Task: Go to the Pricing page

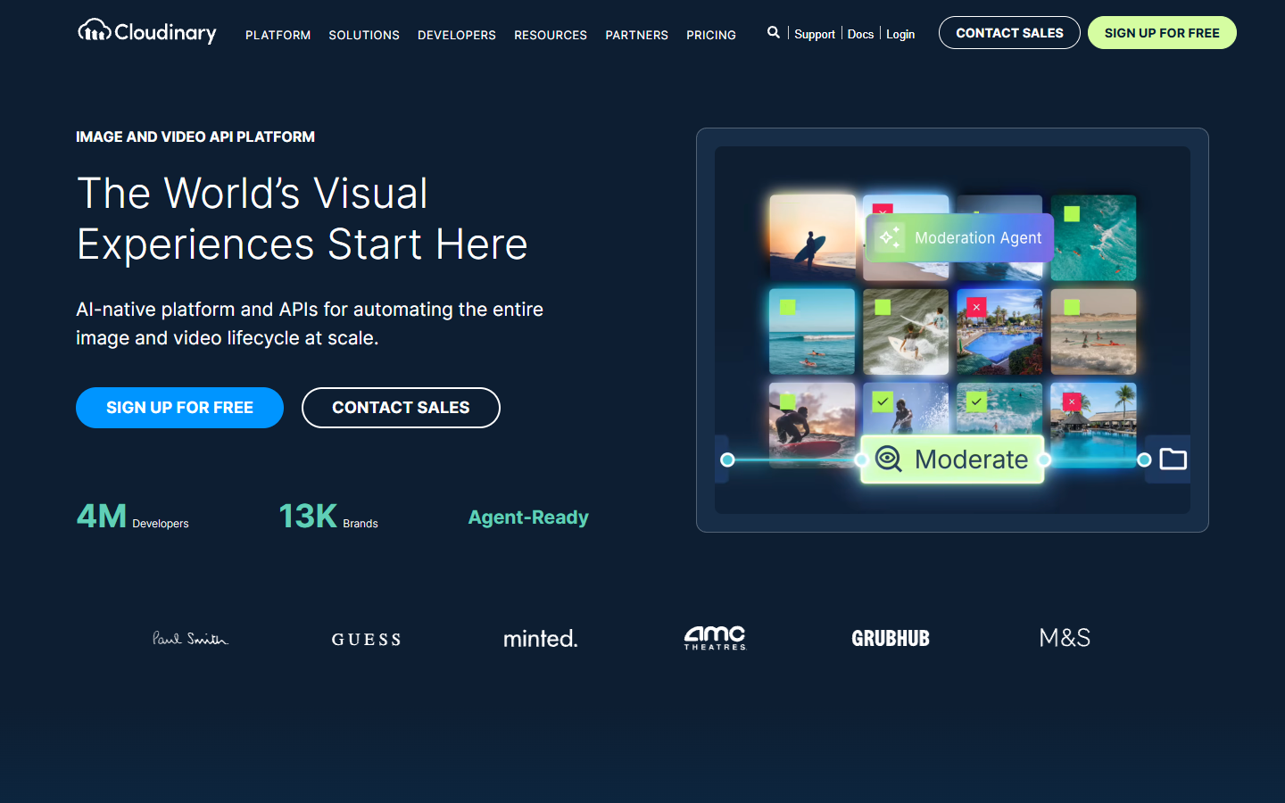Action: tap(711, 35)
